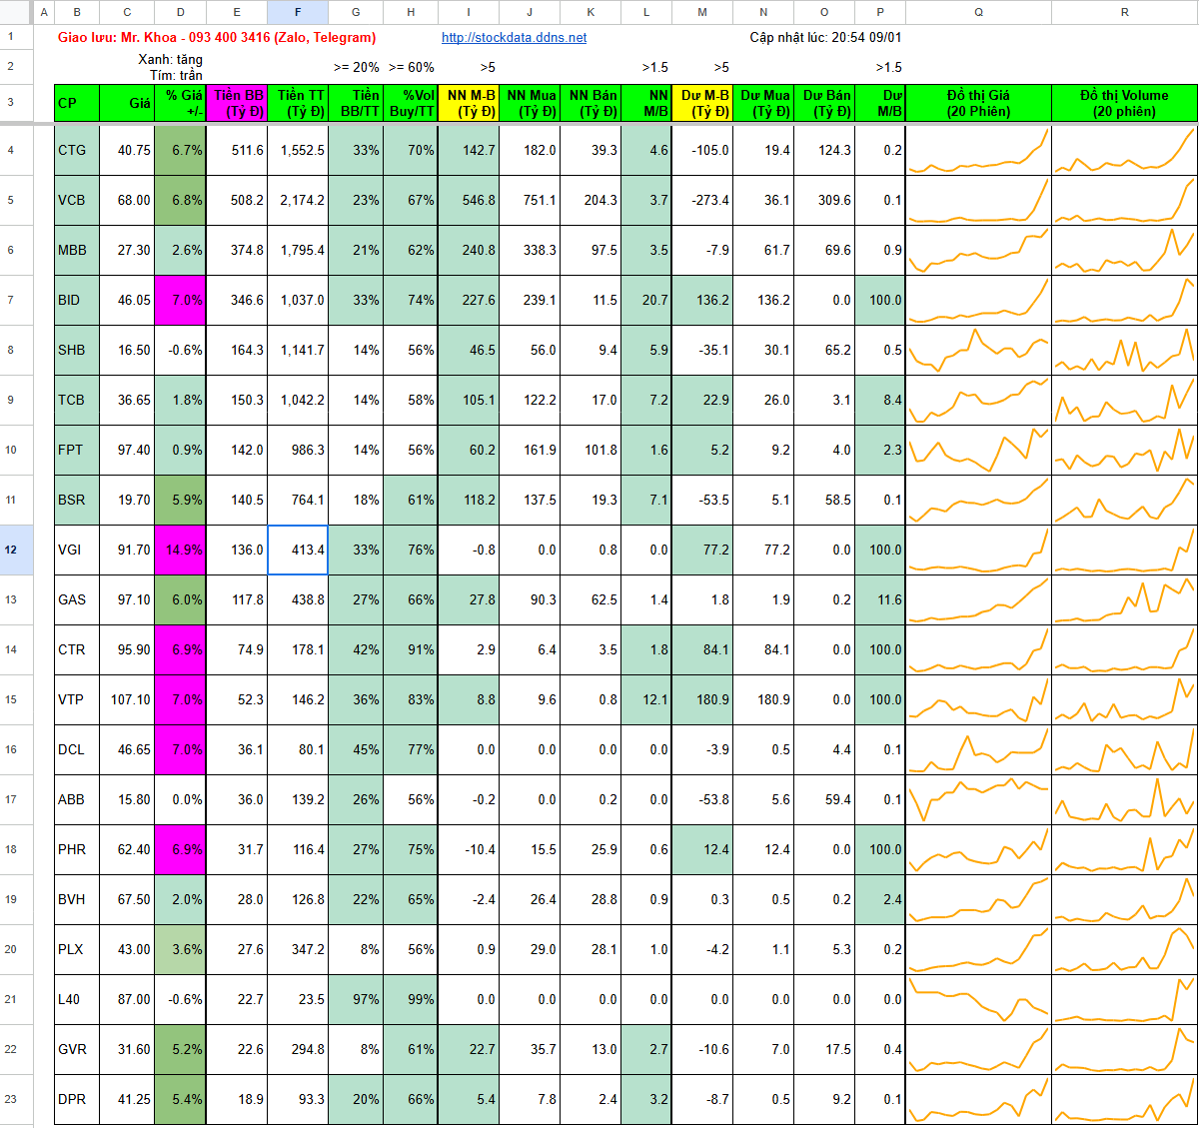
Task: Select the BSR ticker cell
Action: click(77, 500)
